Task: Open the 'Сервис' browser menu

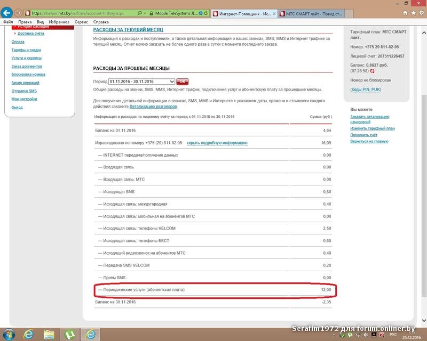Action: [x=81, y=22]
